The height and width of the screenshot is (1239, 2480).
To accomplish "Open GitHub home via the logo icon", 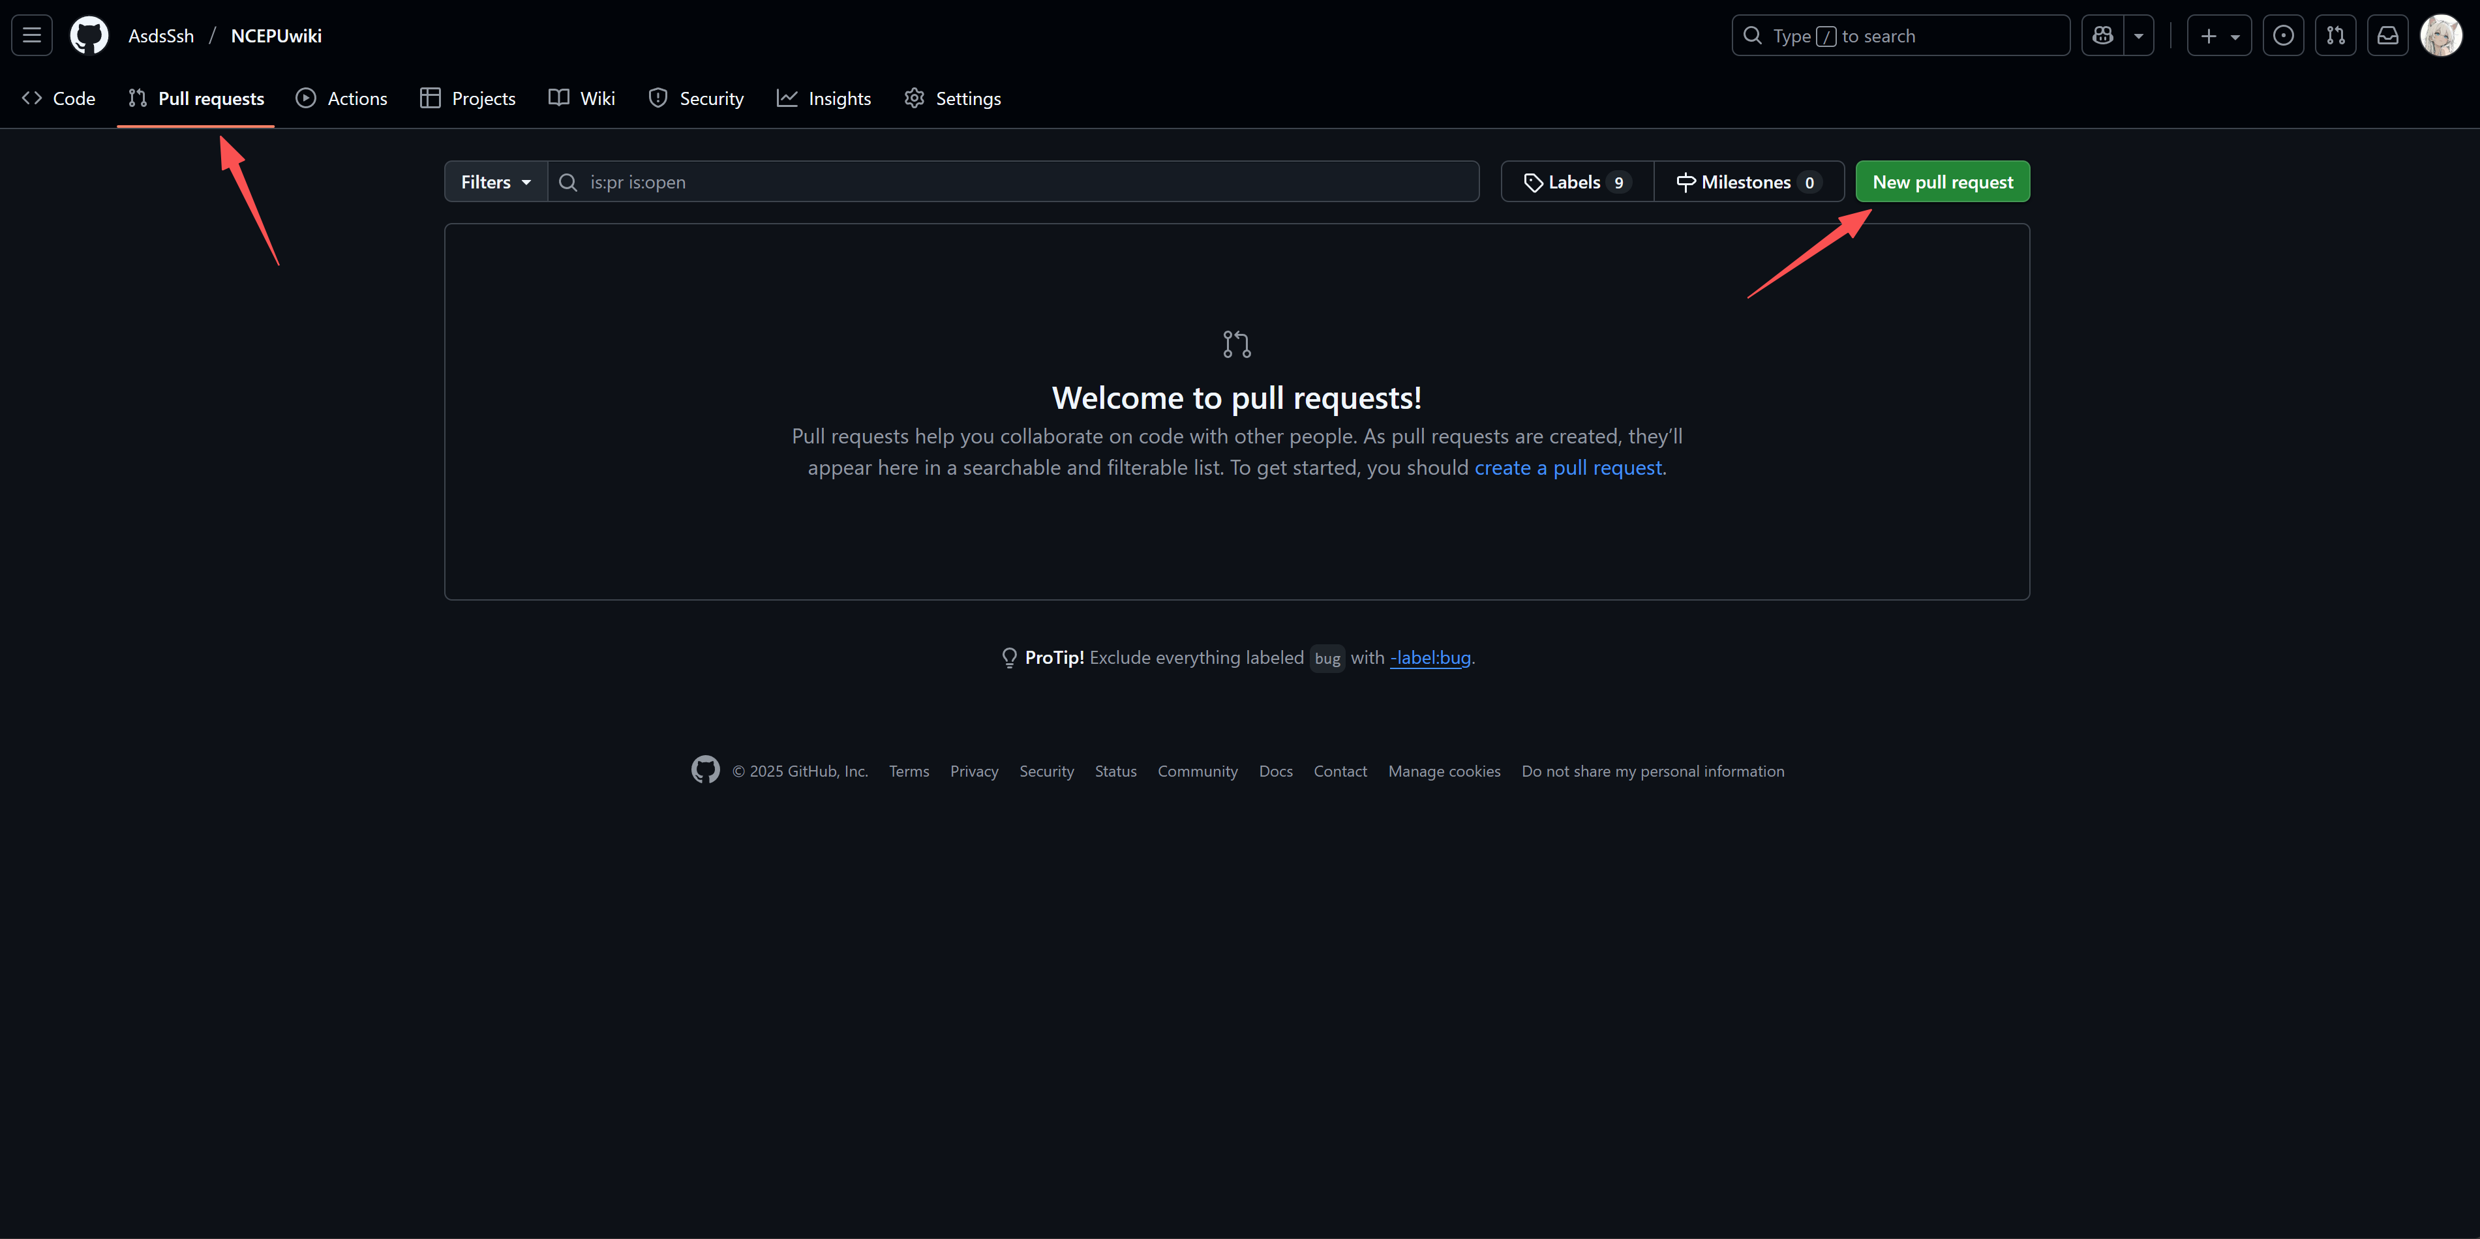I will [89, 35].
